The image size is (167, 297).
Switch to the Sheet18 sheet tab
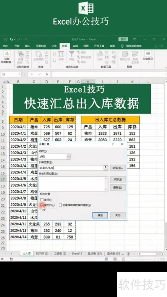point(77,254)
